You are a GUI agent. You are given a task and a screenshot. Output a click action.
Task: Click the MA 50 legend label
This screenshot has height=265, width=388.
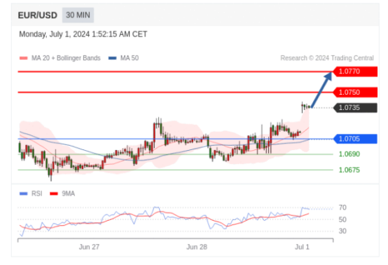[130, 58]
